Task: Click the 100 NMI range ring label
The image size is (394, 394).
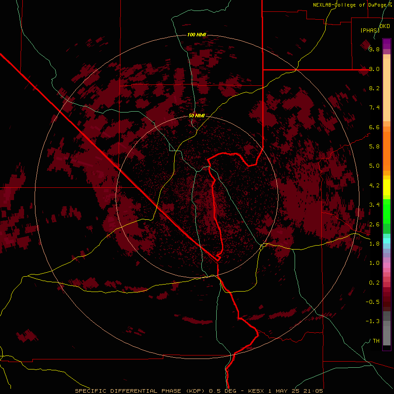Action: tap(197, 35)
